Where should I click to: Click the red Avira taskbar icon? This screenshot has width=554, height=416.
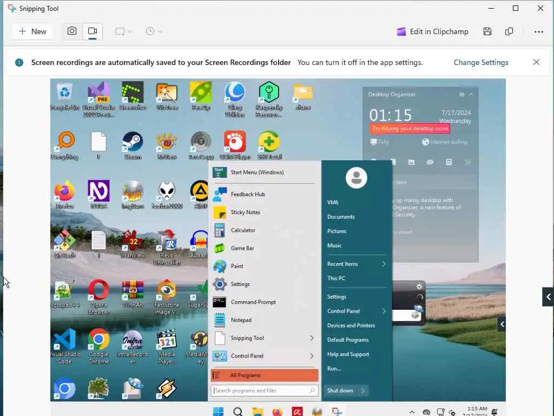point(297,412)
